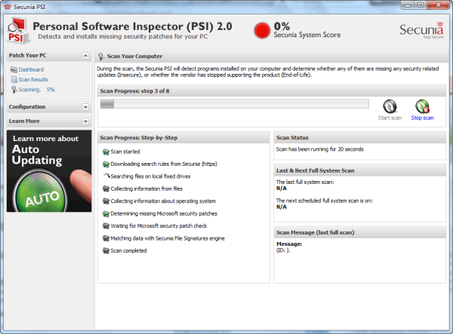
Task: Minimize the Secunia PSI window
Action: pos(408,5)
